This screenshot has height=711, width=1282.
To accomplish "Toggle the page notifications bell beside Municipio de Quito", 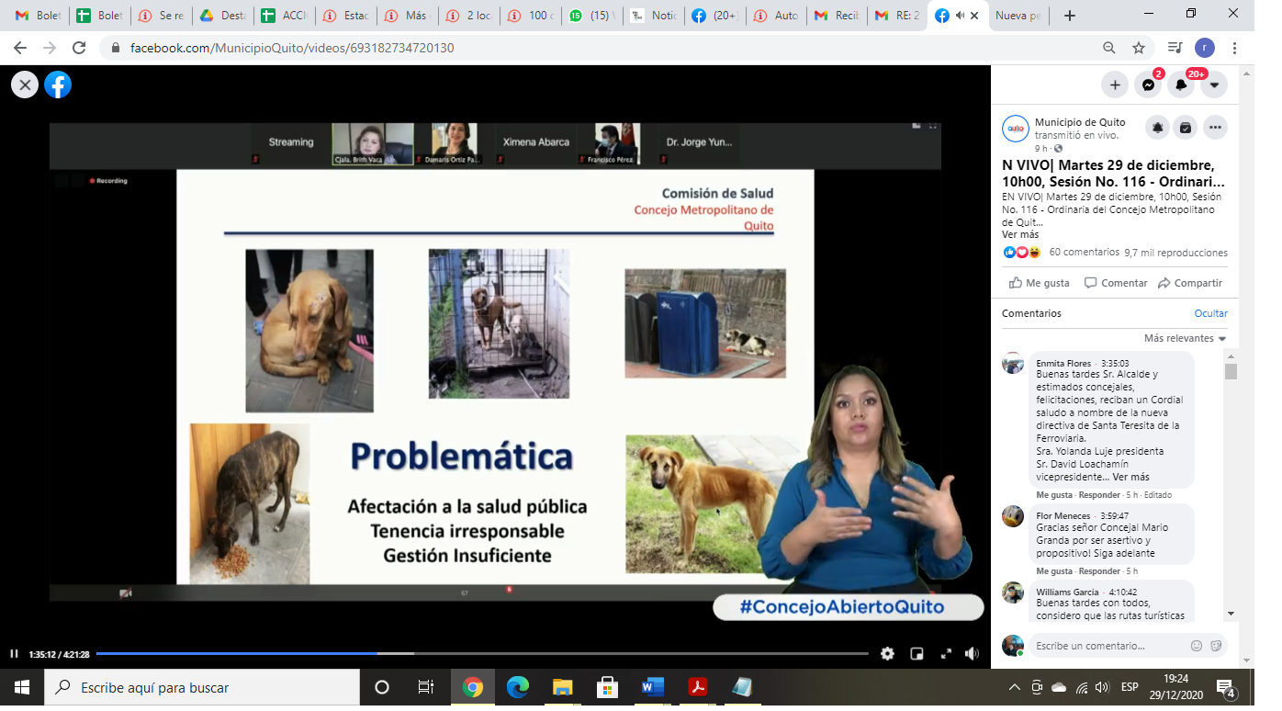I will pos(1157,128).
